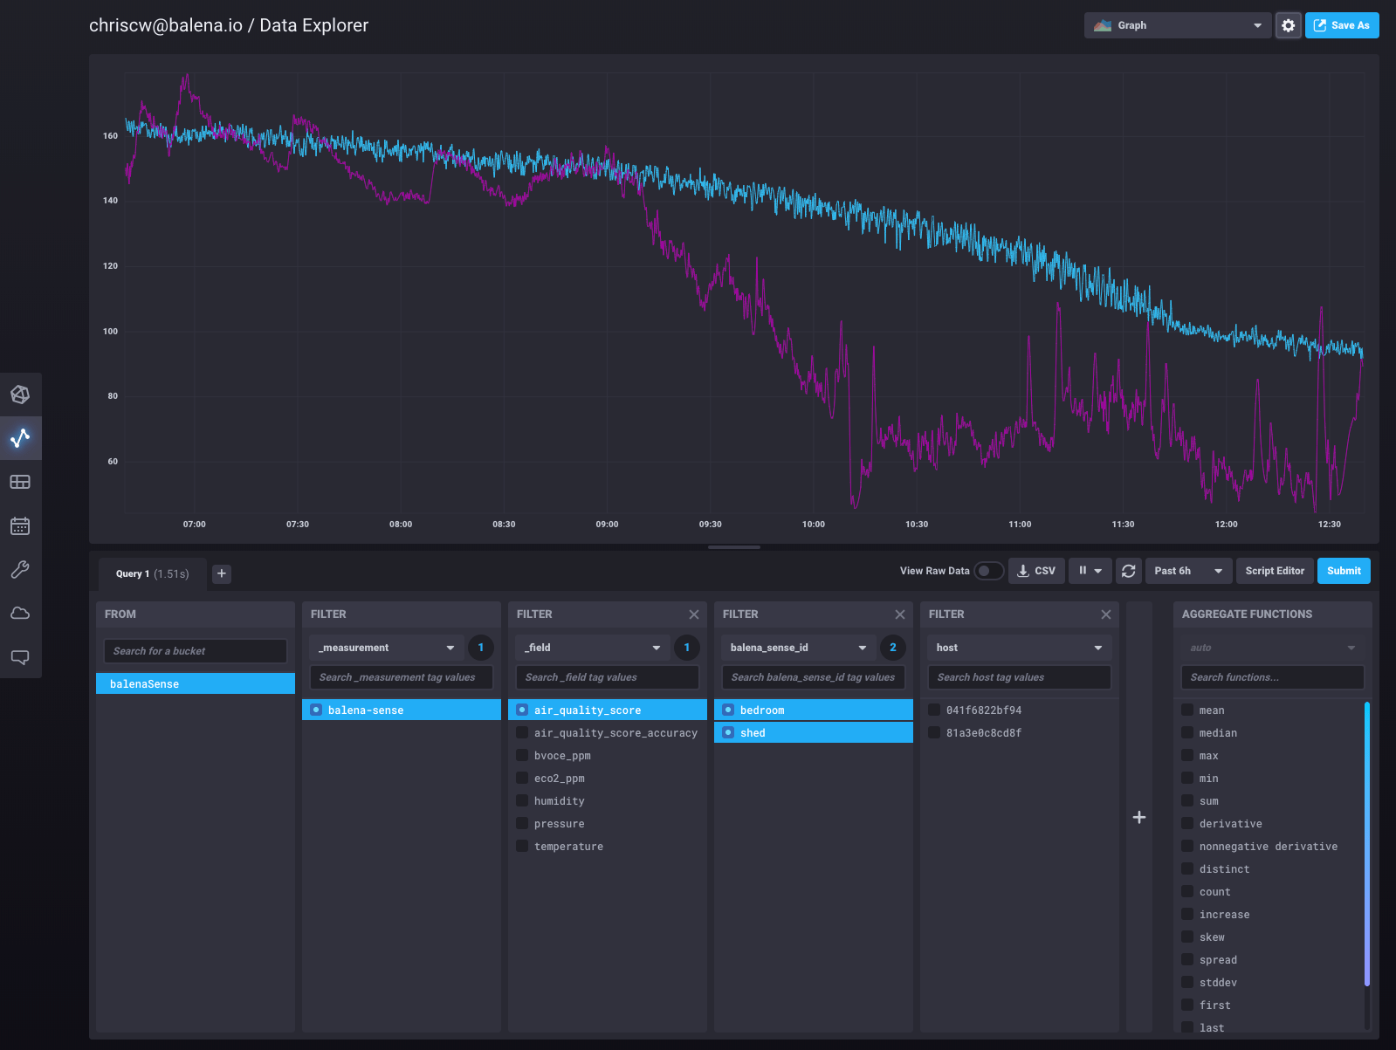Enable the mean aggregate function
This screenshot has height=1050, width=1396.
(1187, 710)
